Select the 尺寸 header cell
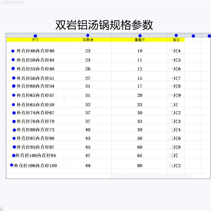Image resolution: width=211 pixels, height=211 pixels. (x=35, y=40)
